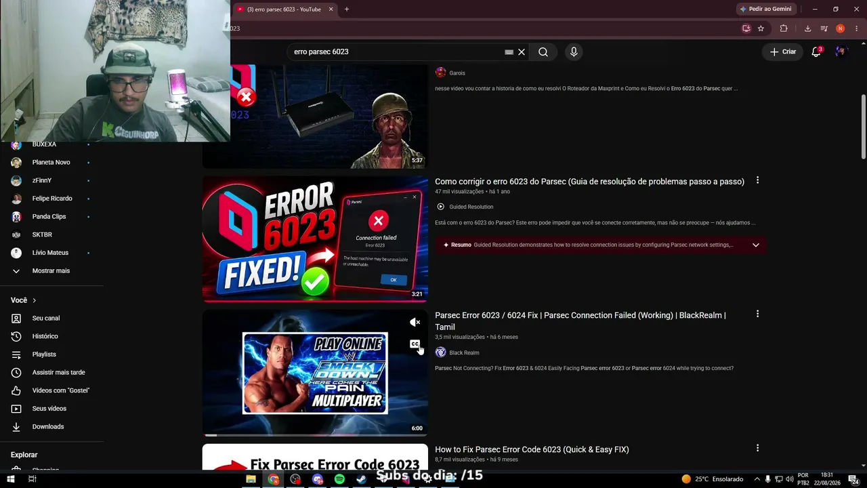Open the Panda Clips subscription
The width and height of the screenshot is (867, 488).
[51, 216]
